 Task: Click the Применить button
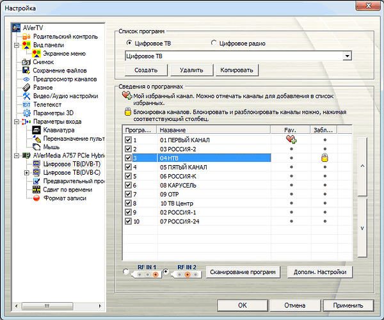point(348,305)
